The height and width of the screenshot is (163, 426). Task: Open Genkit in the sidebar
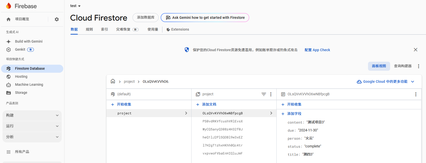(20, 49)
